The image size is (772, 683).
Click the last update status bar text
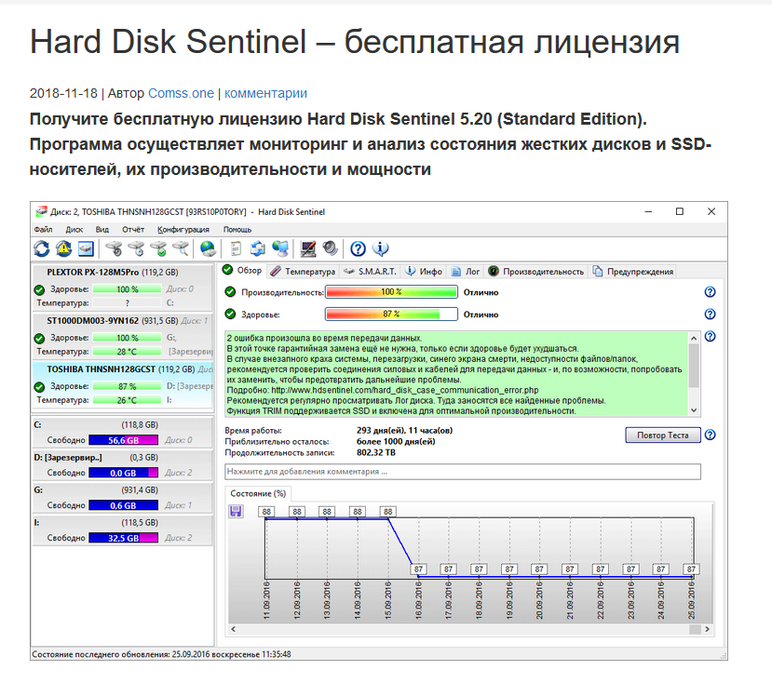pyautogui.click(x=161, y=654)
